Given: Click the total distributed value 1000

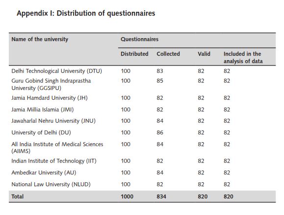Looking at the screenshot, I should [x=127, y=196].
